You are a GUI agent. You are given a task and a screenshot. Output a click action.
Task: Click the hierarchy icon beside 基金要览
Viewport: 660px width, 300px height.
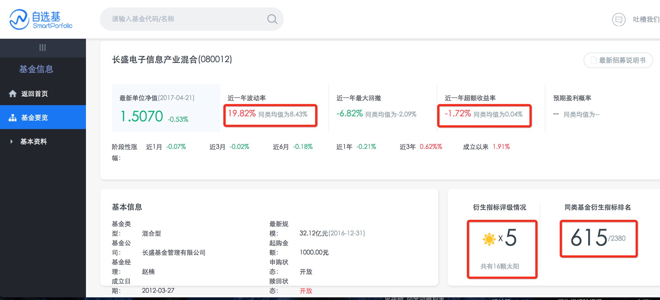[13, 118]
